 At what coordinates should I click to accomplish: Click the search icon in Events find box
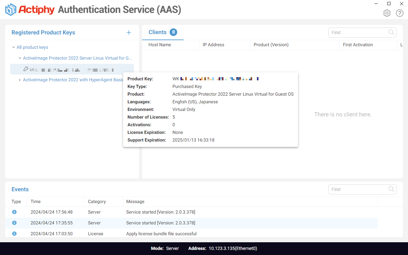click(x=391, y=189)
